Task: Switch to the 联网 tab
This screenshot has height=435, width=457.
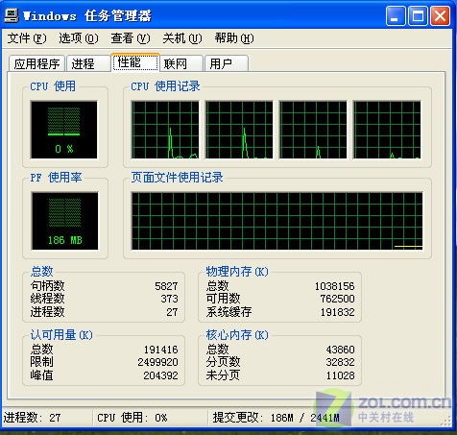Action: [181, 63]
